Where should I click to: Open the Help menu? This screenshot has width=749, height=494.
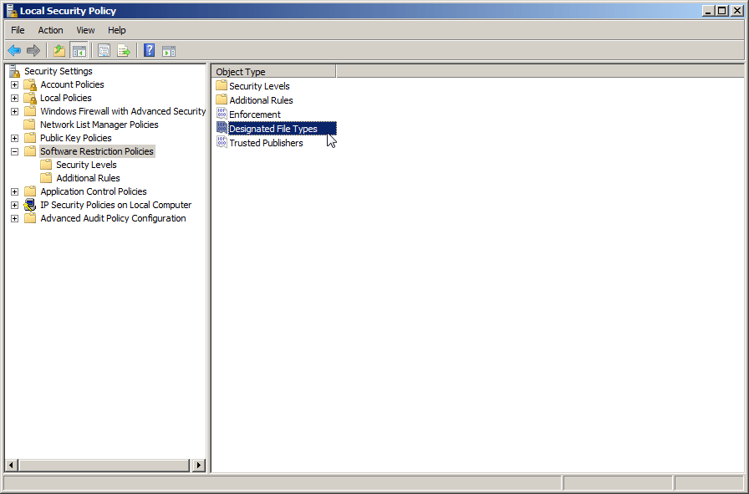[116, 30]
